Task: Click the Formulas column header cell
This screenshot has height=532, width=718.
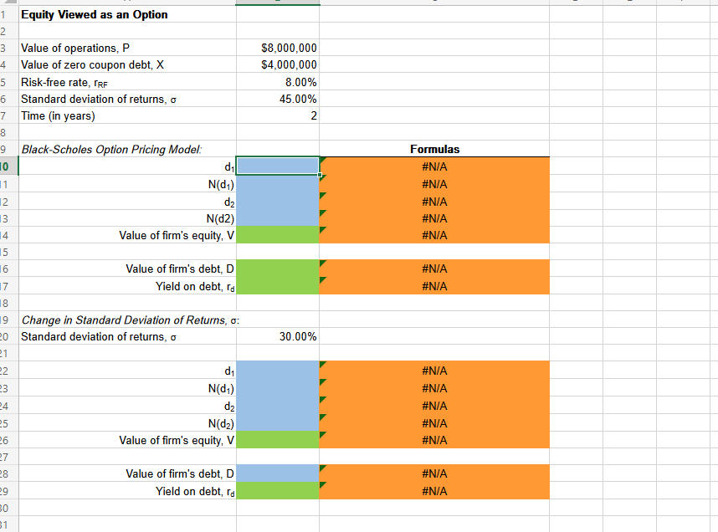Action: coord(434,149)
